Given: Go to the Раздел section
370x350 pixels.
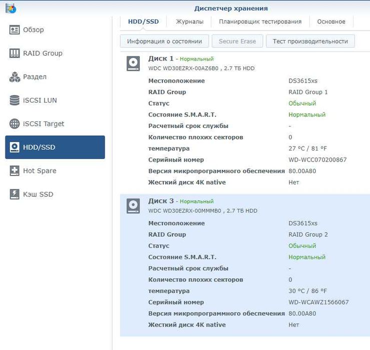Looking at the screenshot, I should [x=55, y=77].
